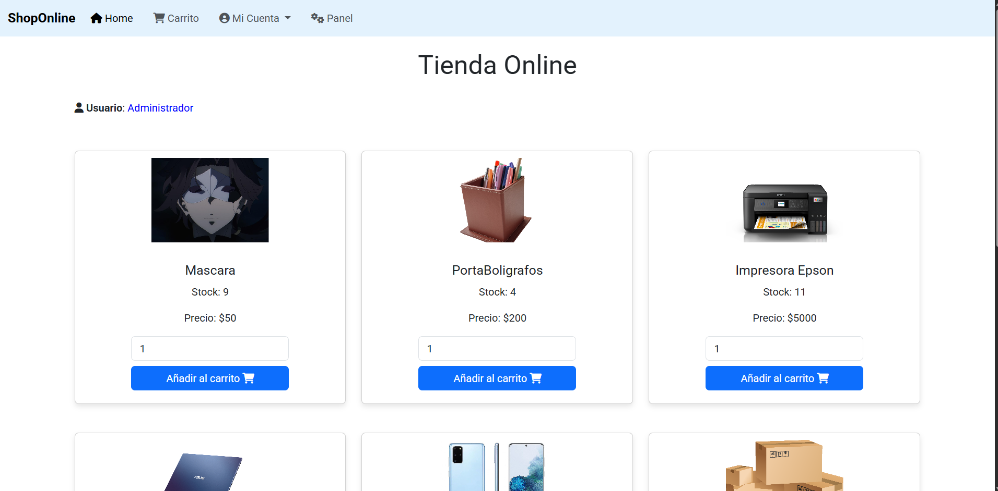Click the Mascara product image
This screenshot has width=998, height=491.
coord(210,200)
